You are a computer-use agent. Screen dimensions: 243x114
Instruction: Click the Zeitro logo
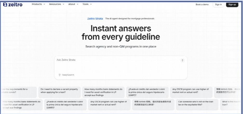click(x=13, y=5)
